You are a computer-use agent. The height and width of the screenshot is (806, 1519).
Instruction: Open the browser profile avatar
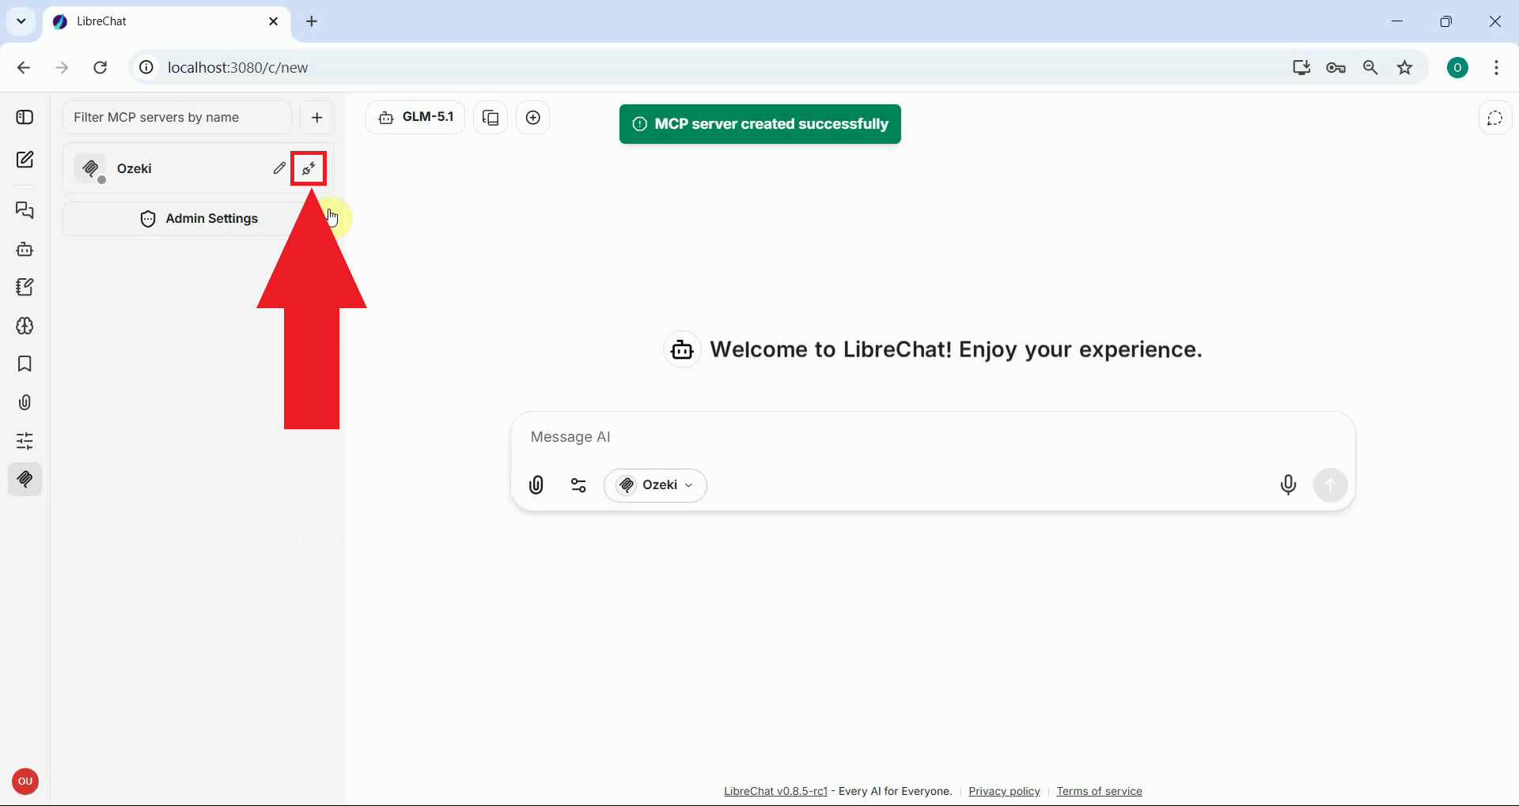(x=1457, y=68)
